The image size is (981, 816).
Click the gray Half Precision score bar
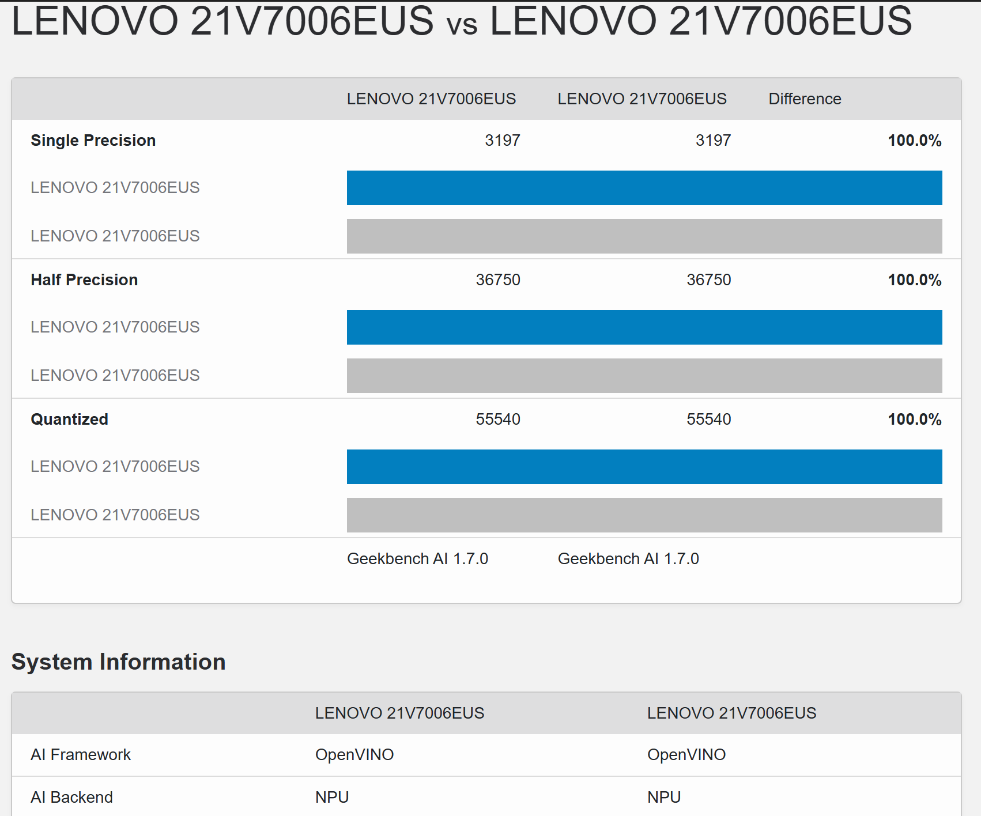[x=644, y=376]
